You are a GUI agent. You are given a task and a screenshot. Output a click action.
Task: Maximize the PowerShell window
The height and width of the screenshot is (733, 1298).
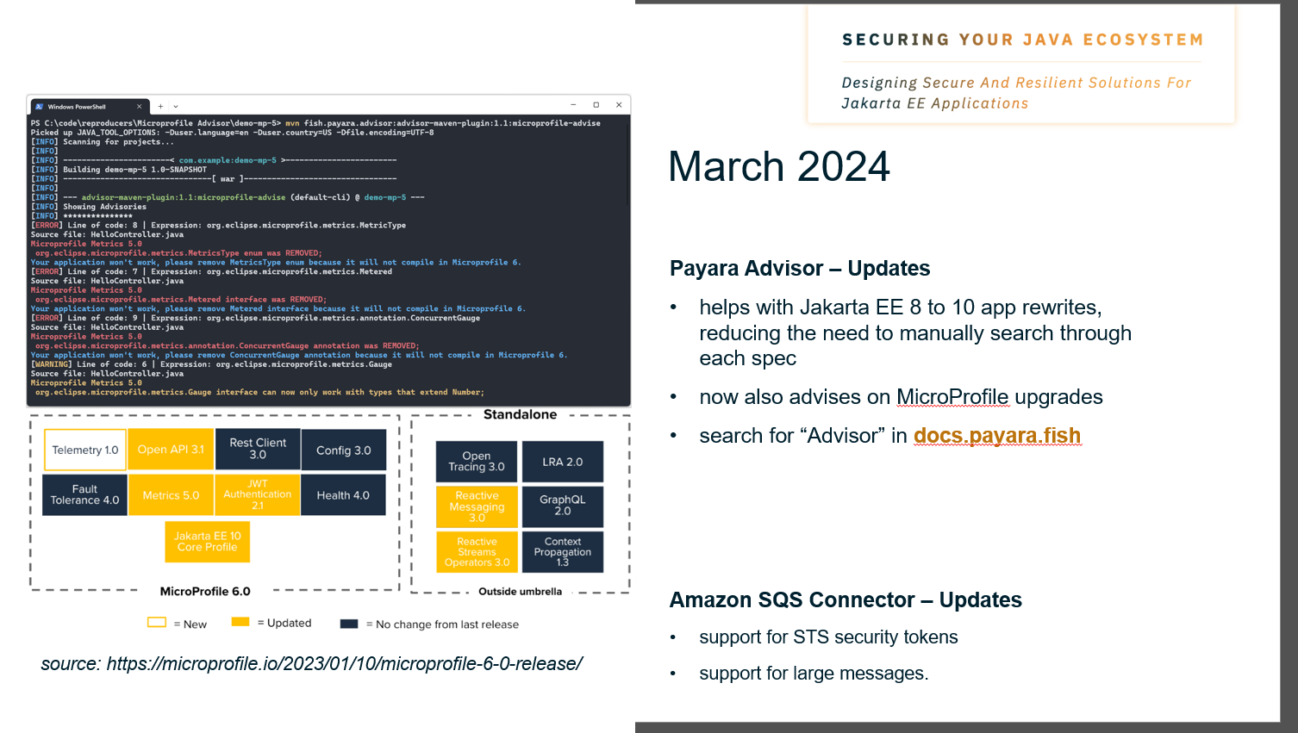pos(596,105)
